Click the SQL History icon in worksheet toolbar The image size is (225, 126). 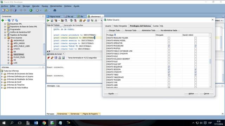[x=88, y=21]
